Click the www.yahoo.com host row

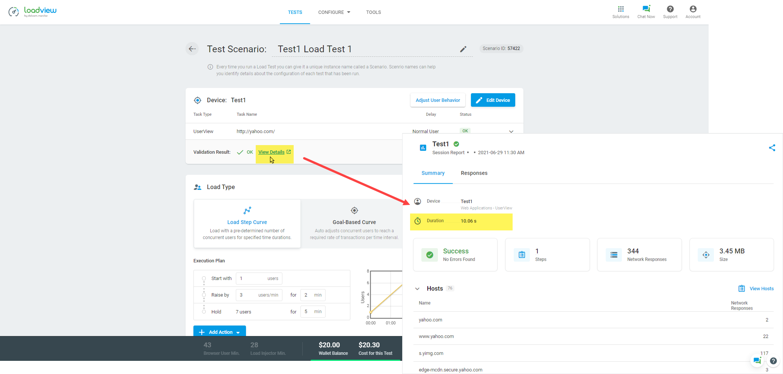[x=593, y=336]
